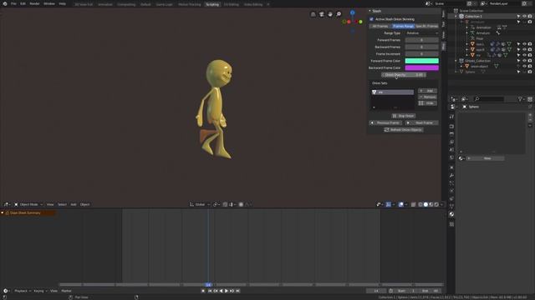Open the Range Type dropdown
This screenshot has height=300, width=535.
421,33
